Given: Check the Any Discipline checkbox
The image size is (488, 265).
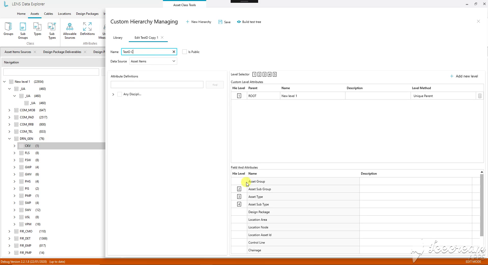Looking at the screenshot, I should click(119, 94).
